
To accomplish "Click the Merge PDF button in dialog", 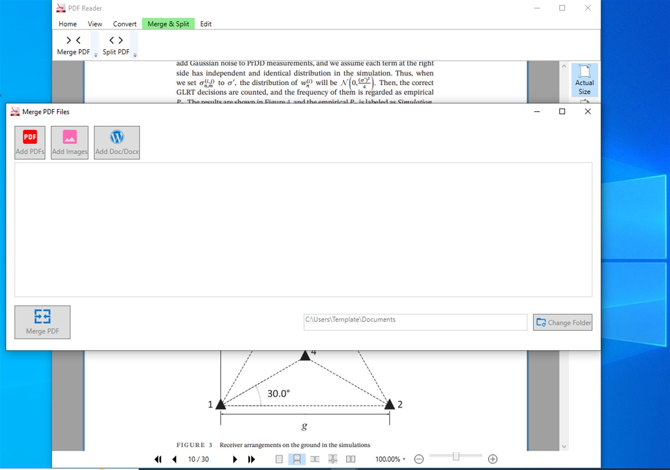I will click(42, 322).
